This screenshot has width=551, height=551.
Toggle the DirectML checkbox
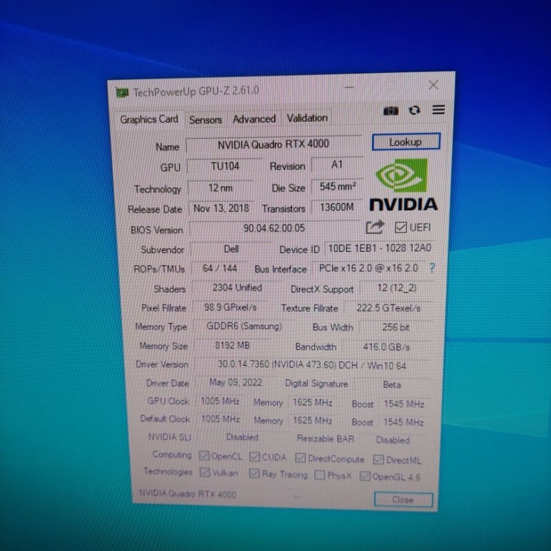[378, 459]
